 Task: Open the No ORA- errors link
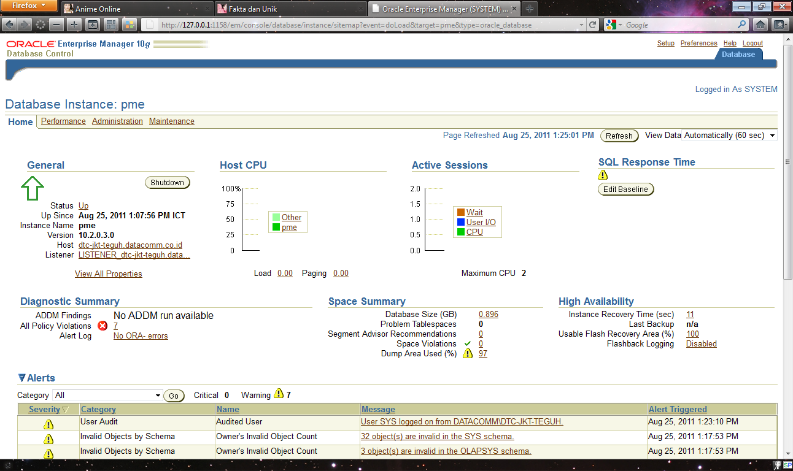[141, 336]
